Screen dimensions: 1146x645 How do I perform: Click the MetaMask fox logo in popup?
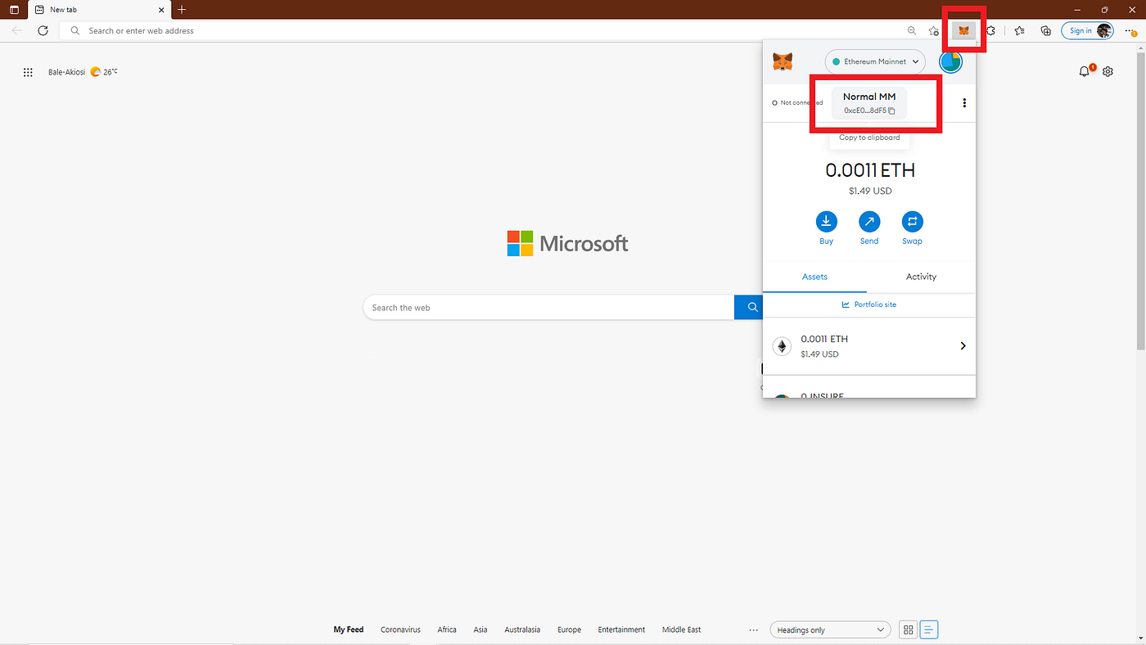pyautogui.click(x=783, y=61)
